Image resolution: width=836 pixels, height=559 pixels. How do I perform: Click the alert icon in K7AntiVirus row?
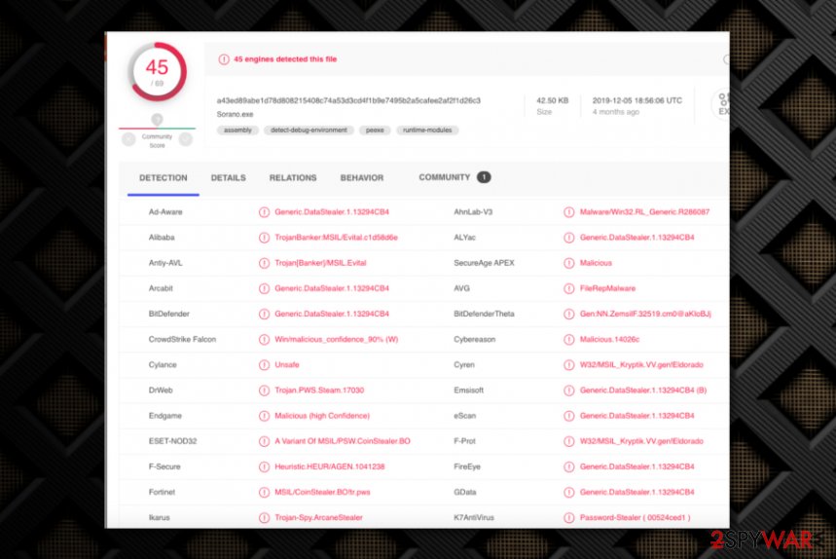click(x=569, y=517)
